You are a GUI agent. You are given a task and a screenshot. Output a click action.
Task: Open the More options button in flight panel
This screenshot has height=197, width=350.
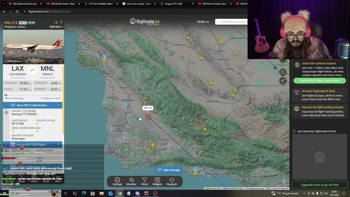click(x=58, y=179)
